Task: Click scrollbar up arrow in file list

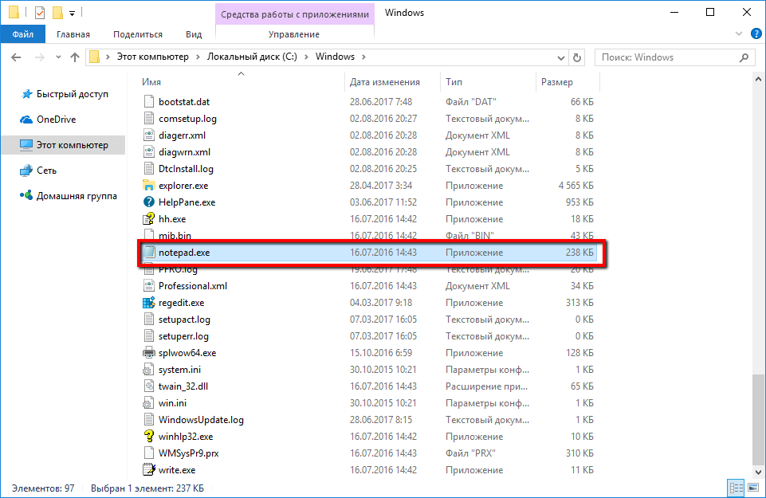Action: pyautogui.click(x=758, y=79)
